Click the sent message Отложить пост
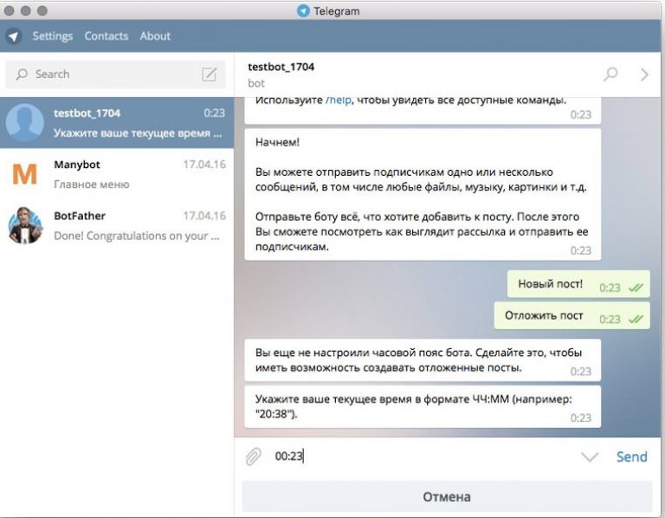Viewport: 665px width, 518px height. [571, 315]
